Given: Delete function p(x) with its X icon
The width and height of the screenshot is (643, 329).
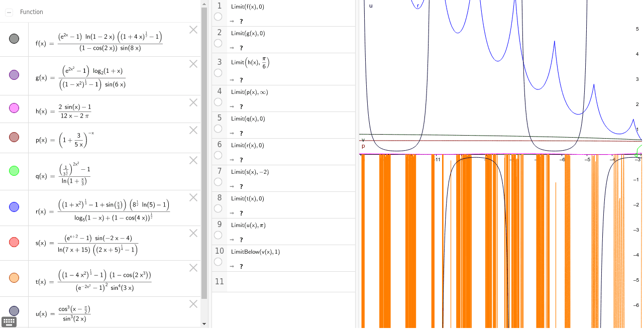Looking at the screenshot, I should [x=193, y=130].
